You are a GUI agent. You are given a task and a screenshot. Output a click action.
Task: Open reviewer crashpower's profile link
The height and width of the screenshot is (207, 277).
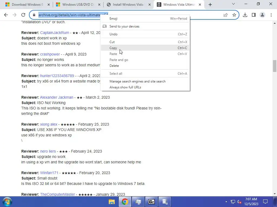point(50,54)
